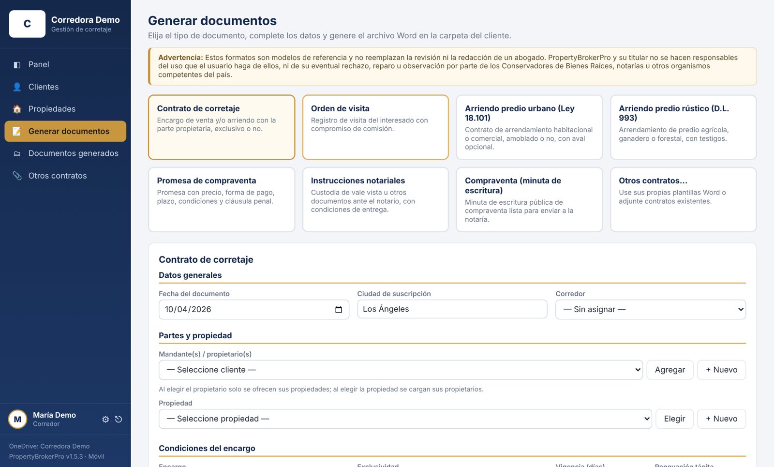
Task: Select Generar documentos in the sidebar
Action: click(65, 132)
